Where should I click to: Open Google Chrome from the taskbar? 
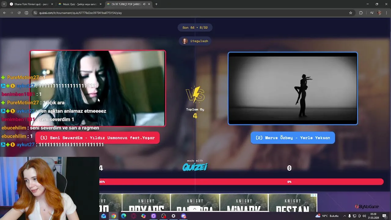point(114,216)
